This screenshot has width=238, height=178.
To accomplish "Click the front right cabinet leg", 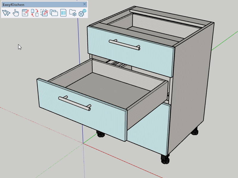I will pos(165,159).
